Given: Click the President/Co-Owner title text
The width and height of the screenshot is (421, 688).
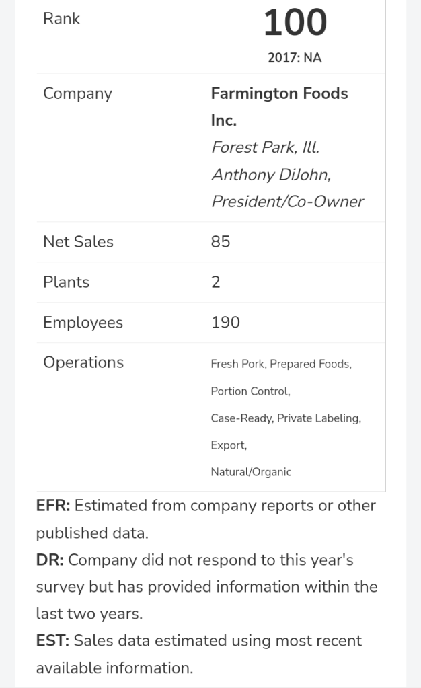Looking at the screenshot, I should pyautogui.click(x=287, y=202).
